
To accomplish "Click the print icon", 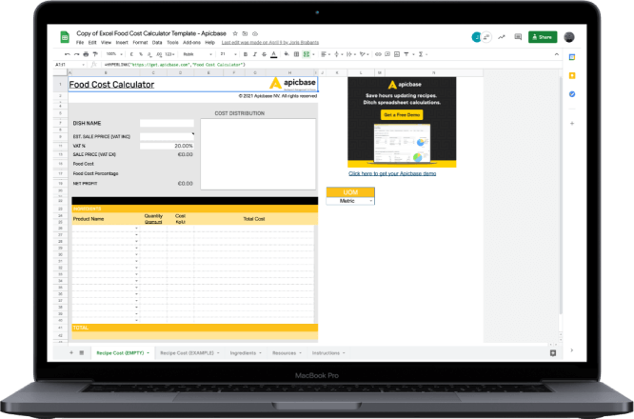I will (86, 54).
